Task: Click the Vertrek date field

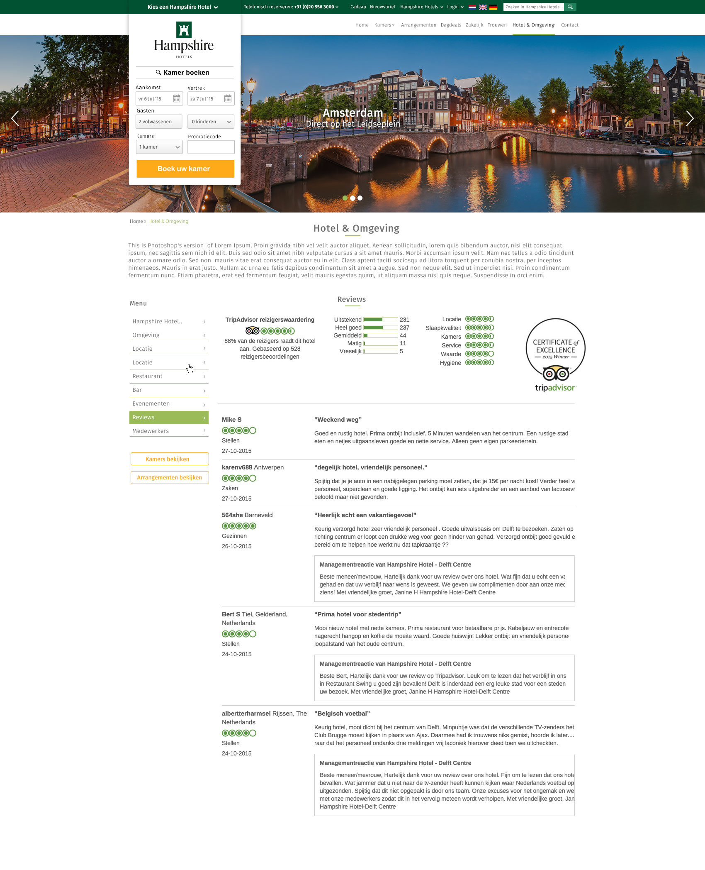Action: click(211, 99)
